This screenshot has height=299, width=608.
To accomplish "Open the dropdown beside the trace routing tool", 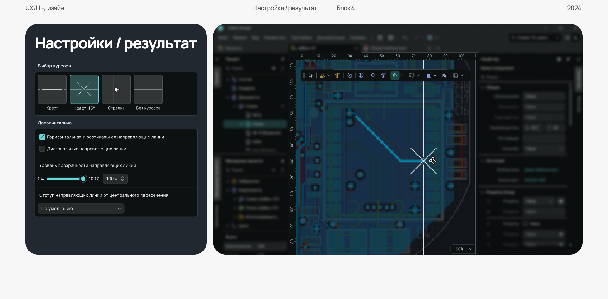I will (402, 75).
